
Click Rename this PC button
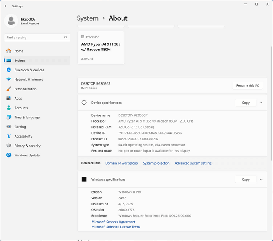247,85
